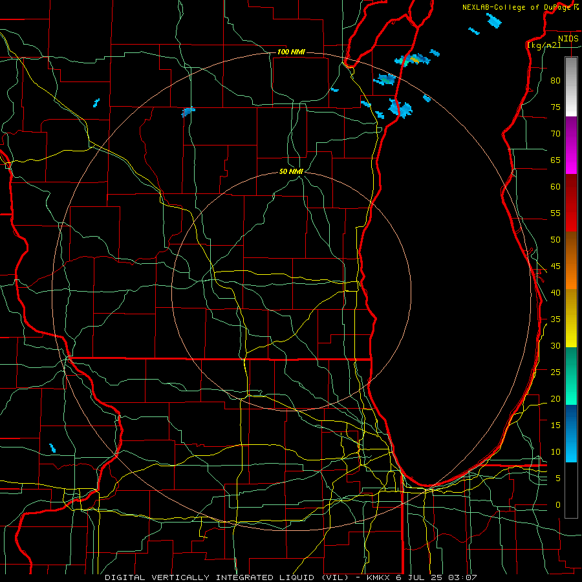Viewport: 582px width, 582px height.
Task: Click the NIDS label above the scale
Action: coord(568,39)
